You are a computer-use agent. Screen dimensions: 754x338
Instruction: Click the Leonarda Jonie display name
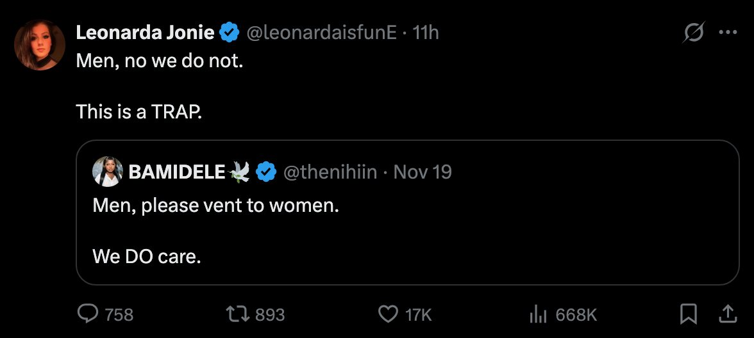pos(145,33)
